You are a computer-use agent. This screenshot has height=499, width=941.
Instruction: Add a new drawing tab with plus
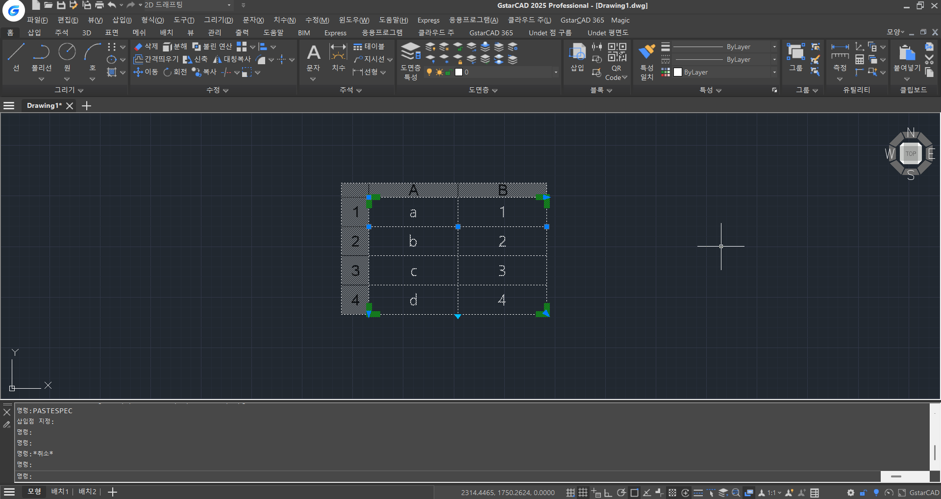[x=87, y=106]
